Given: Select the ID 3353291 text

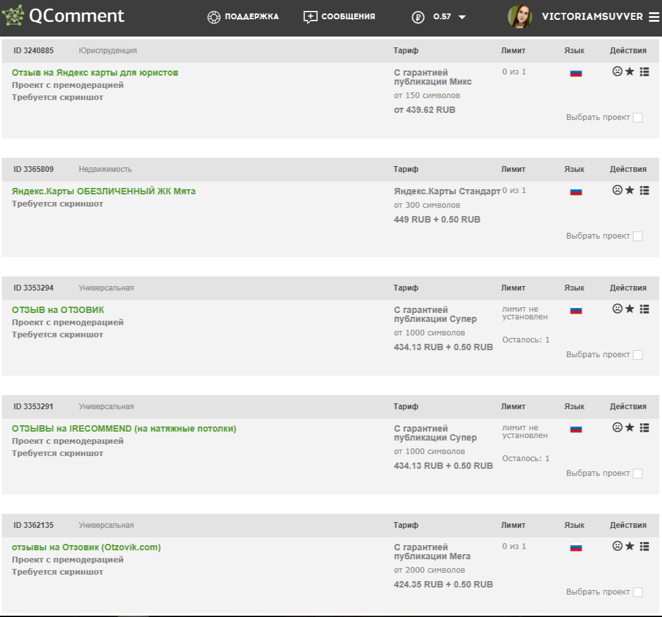Looking at the screenshot, I should (x=33, y=407).
